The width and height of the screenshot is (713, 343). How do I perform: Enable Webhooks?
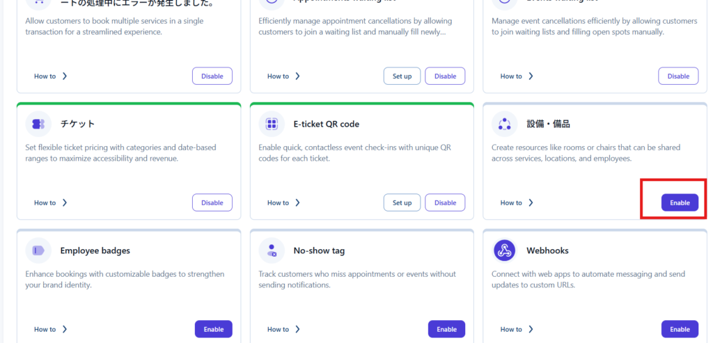point(680,329)
